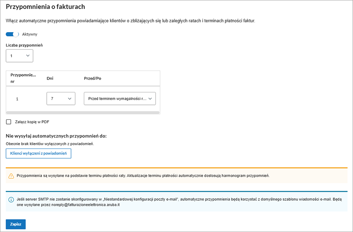Click the blue info circle icon
This screenshot has width=353, height=232.
pyautogui.click(x=11, y=199)
